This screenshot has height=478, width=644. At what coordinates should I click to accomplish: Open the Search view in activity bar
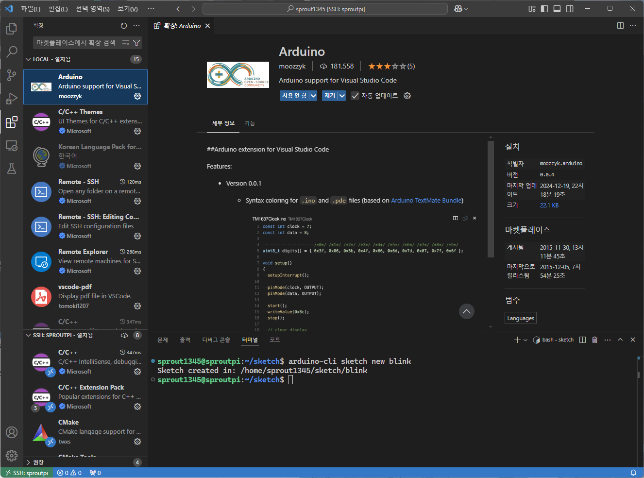point(12,51)
